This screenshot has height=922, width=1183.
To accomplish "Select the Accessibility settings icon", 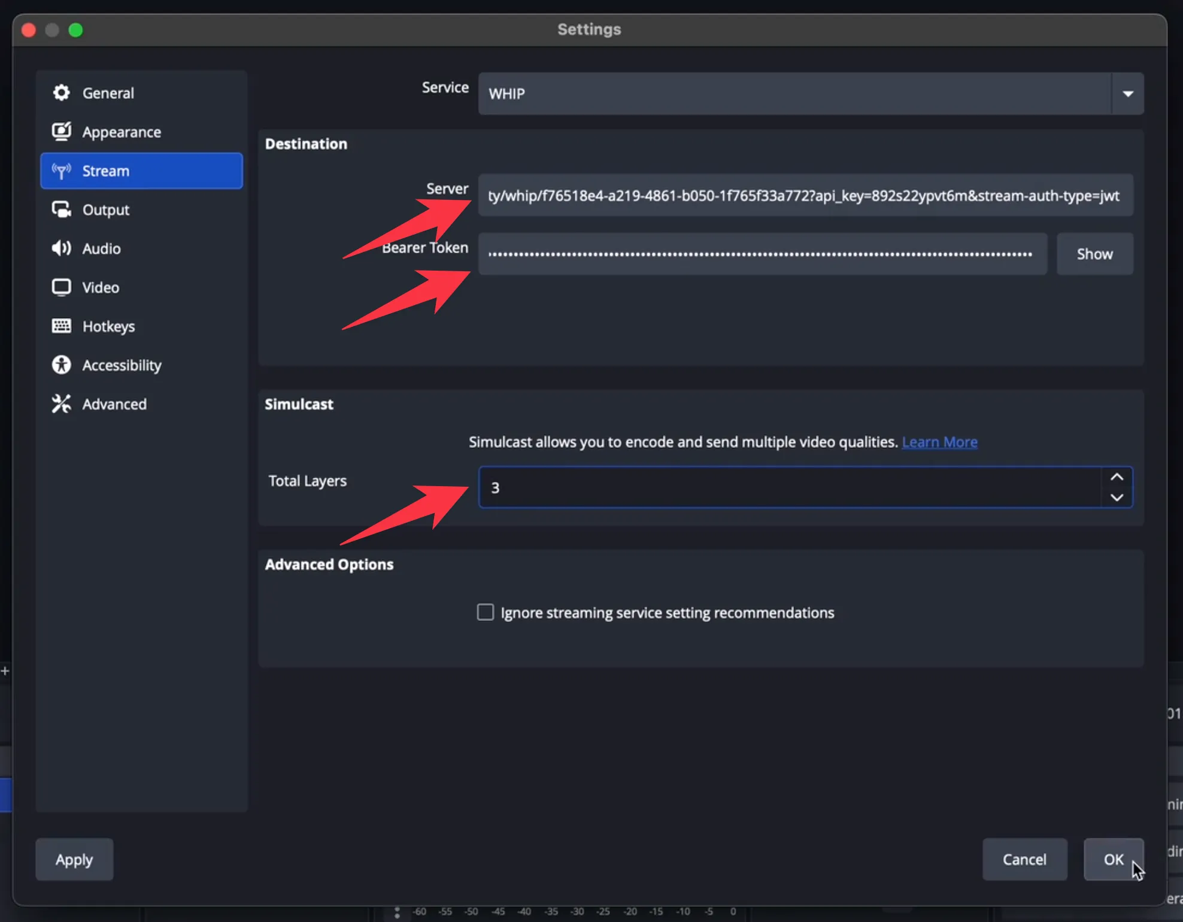I will tap(62, 365).
